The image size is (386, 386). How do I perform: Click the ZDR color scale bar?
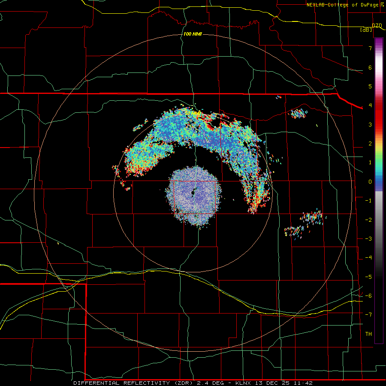point(379,191)
